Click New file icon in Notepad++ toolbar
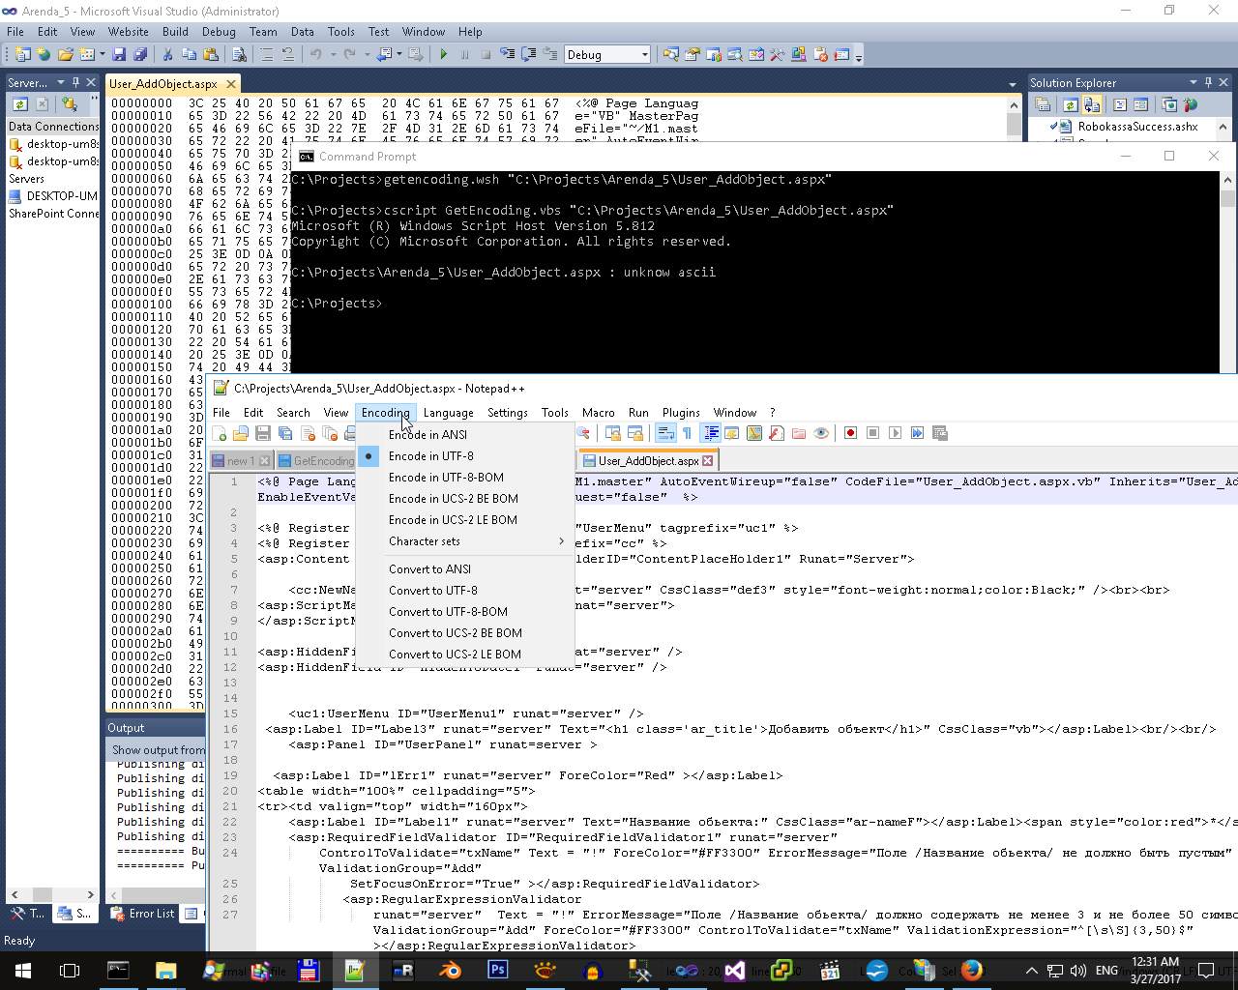The width and height of the screenshot is (1238, 990). click(220, 433)
